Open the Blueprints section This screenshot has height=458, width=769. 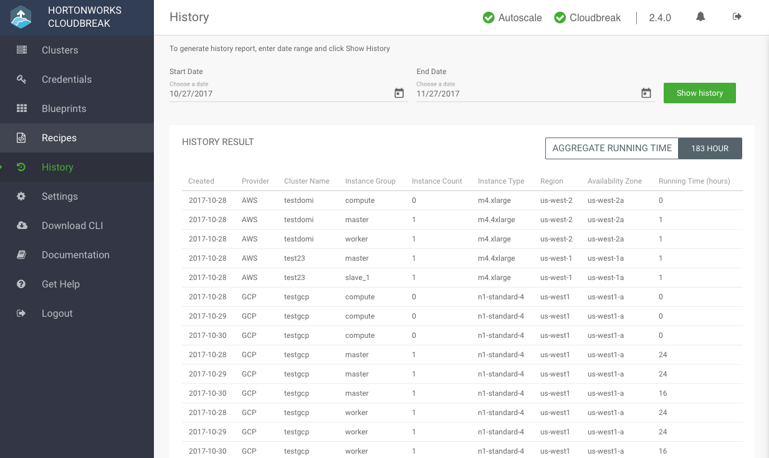77,108
